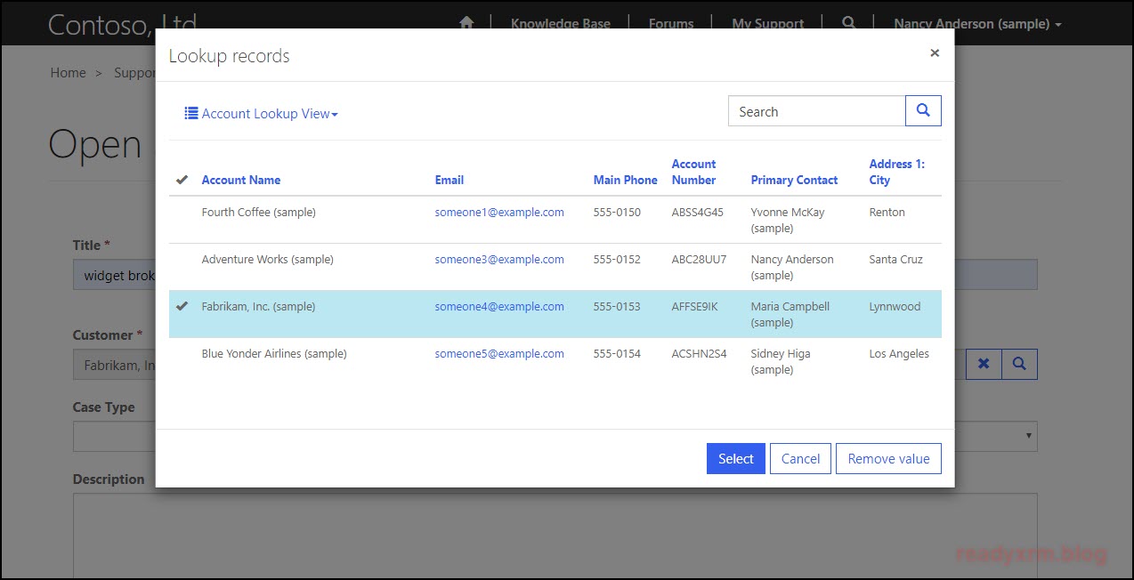1134x580 pixels.
Task: Uncheck the Fabrikam, Inc. row checkmark
Action: tap(182, 307)
